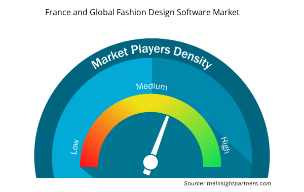Image resolution: width=304 pixels, height=192 pixels.
Task: Select the red low end of gauge arc
Action: pos(89,159)
